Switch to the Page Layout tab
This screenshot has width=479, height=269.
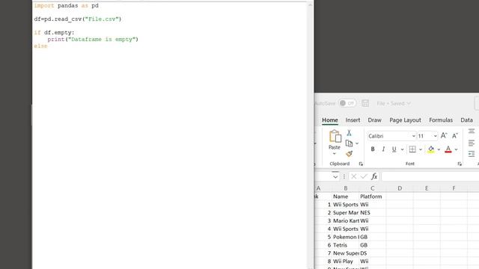point(405,120)
